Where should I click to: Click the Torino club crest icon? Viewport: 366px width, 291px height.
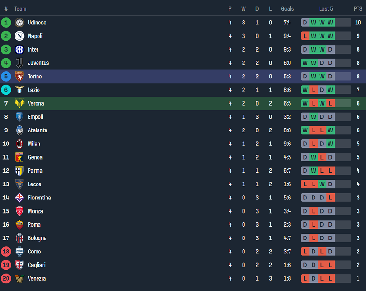[x=19, y=77]
